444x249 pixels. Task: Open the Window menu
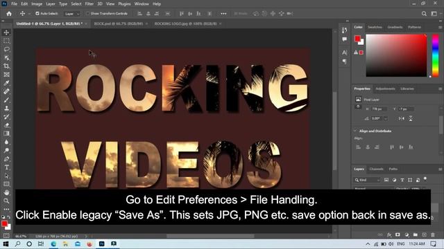pyautogui.click(x=142, y=4)
